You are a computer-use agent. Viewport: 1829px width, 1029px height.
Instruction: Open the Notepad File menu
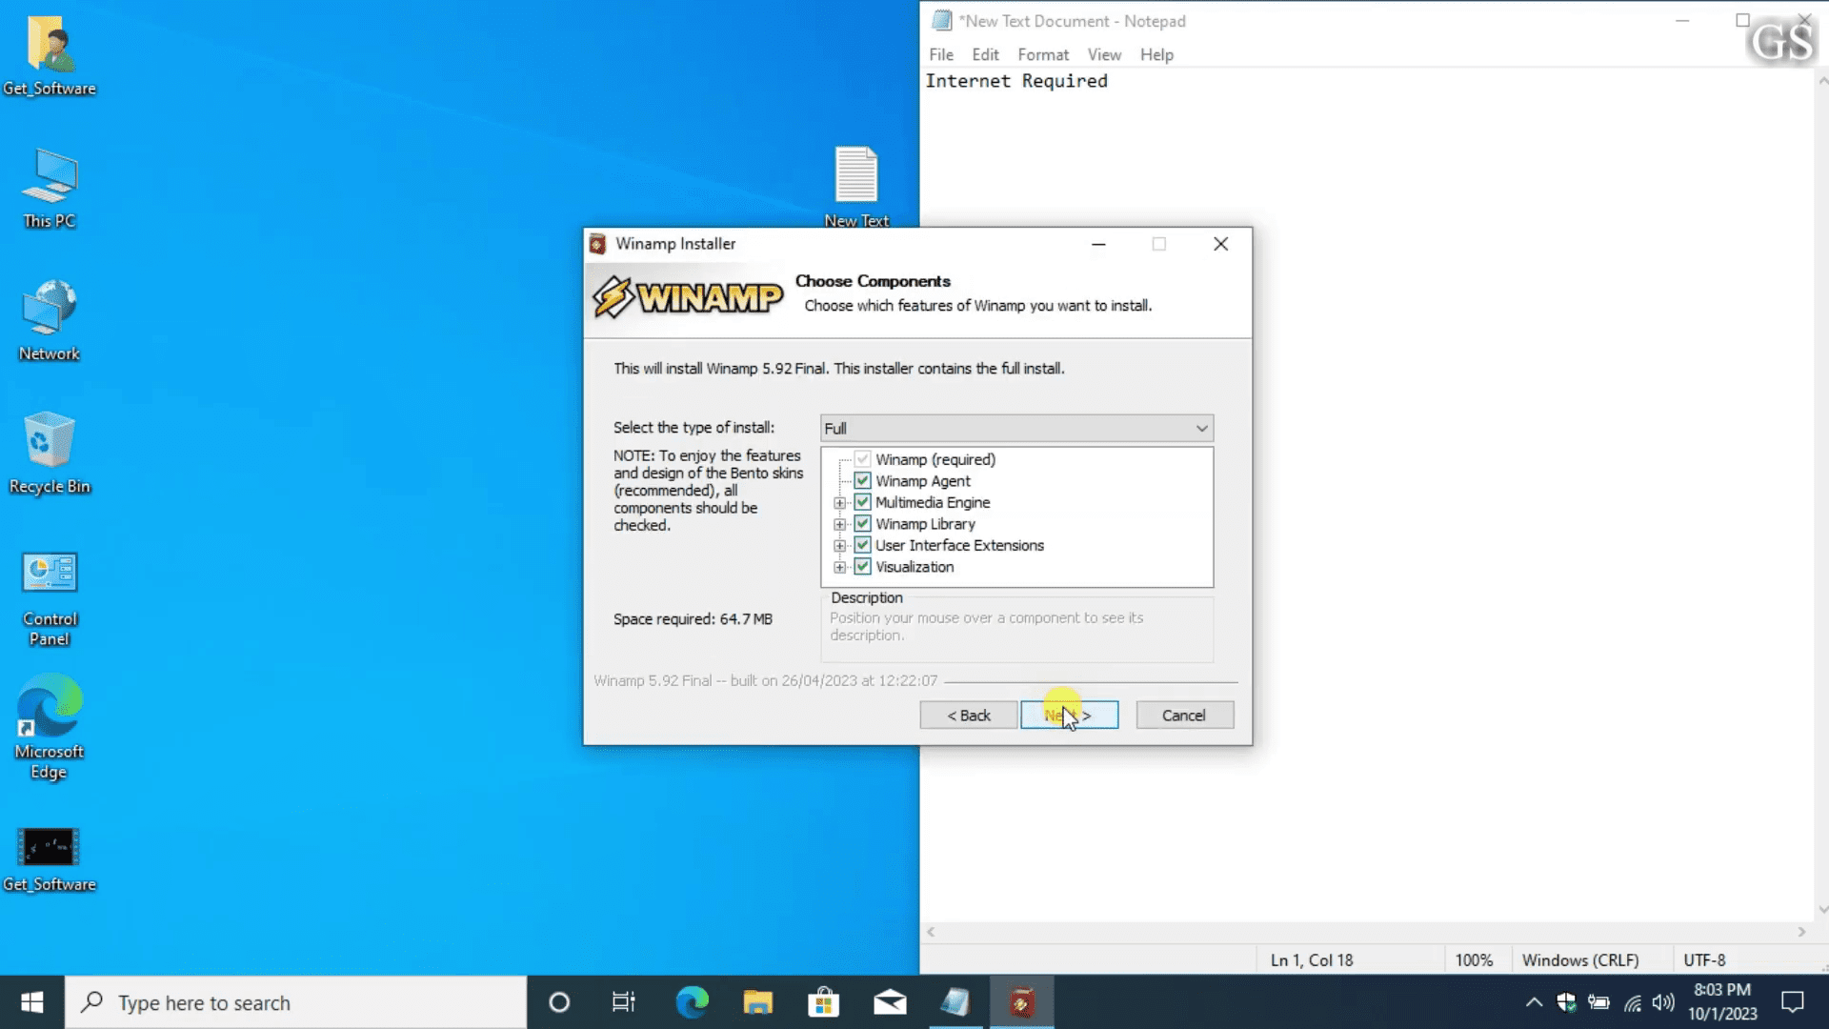(x=941, y=54)
